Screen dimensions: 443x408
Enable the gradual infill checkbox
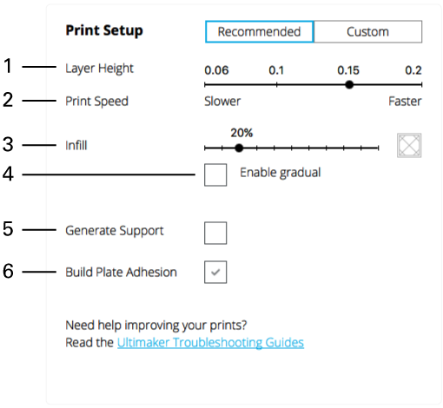click(215, 174)
